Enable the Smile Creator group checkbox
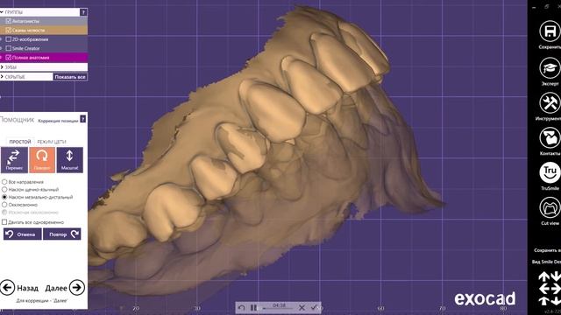 [x=9, y=48]
